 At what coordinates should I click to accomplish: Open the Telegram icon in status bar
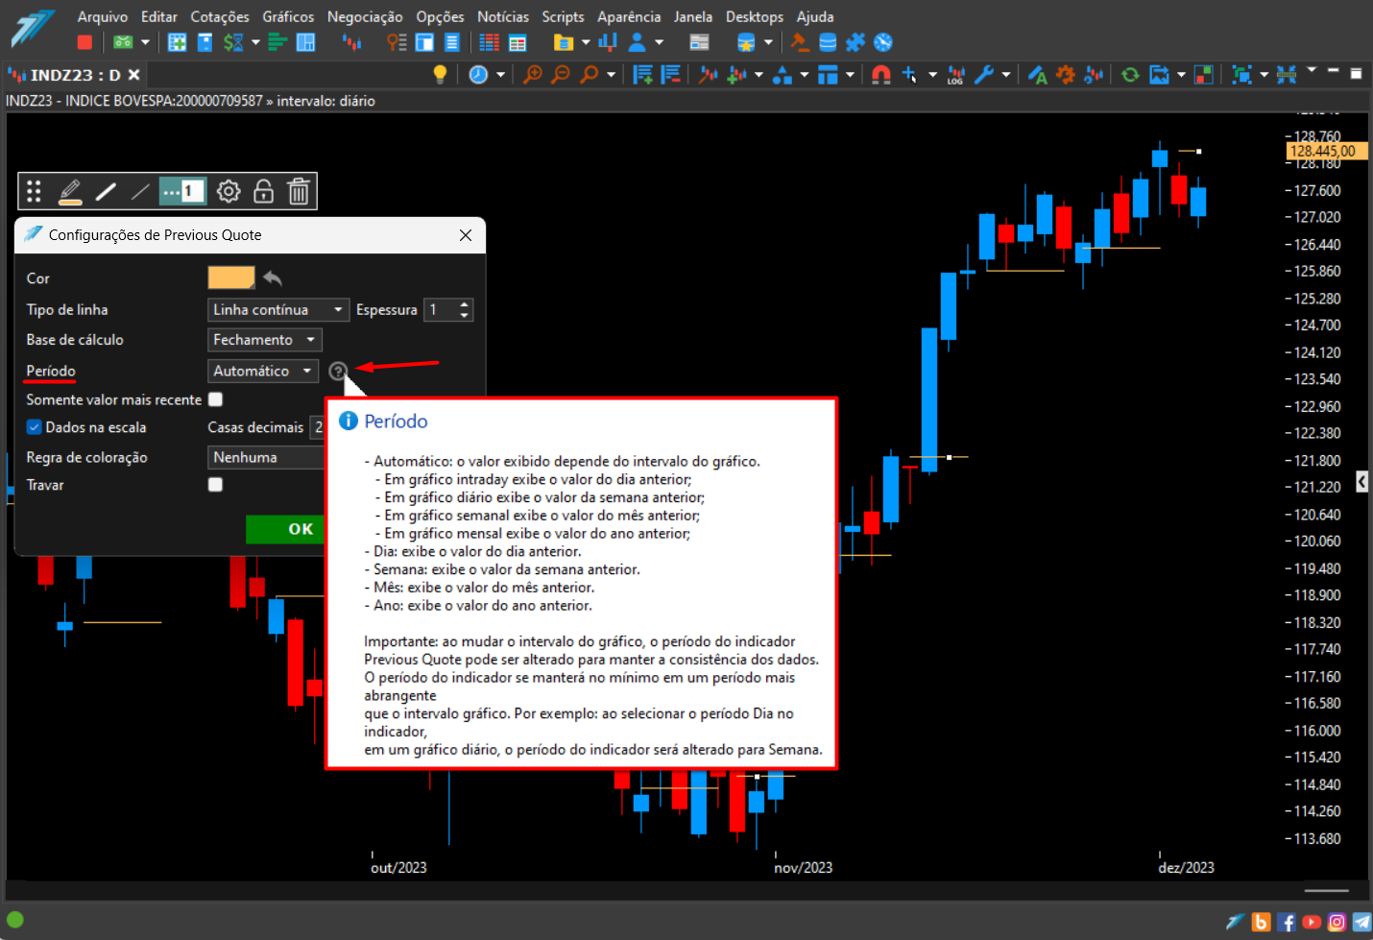coord(1361,922)
